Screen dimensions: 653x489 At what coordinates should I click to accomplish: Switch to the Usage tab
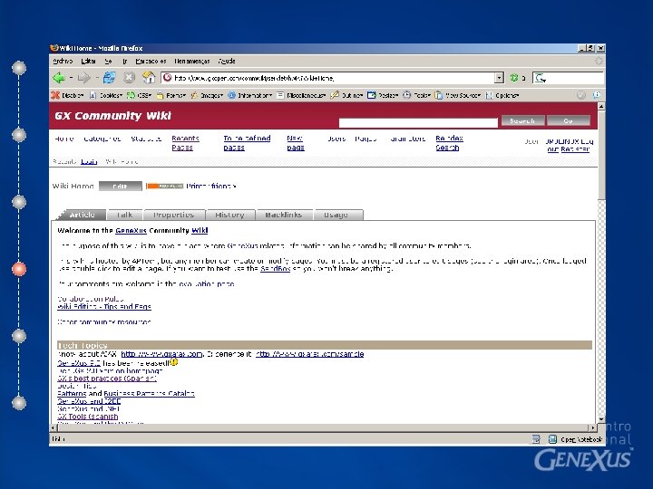click(x=338, y=215)
